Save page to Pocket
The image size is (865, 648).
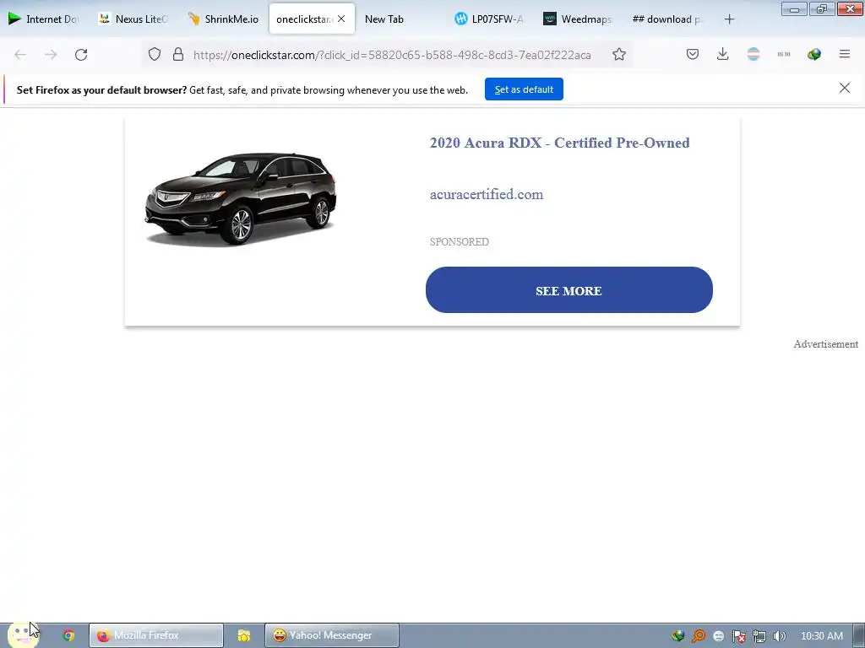[x=693, y=54]
